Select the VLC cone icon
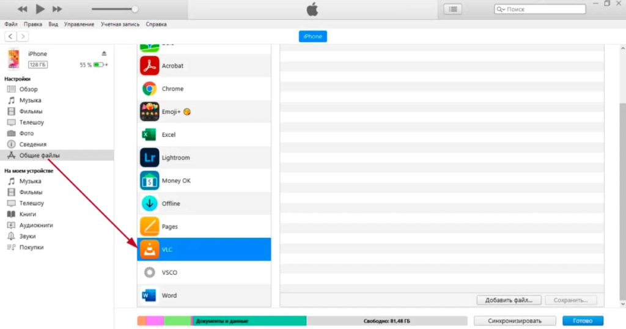Screen dimensions: 626x329 149,250
